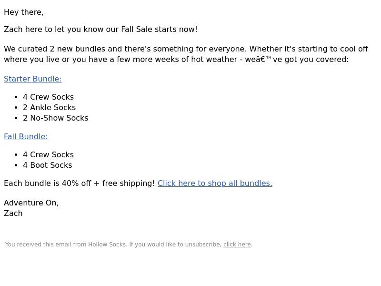Viewport: 381px width, 286px height.
Task: Click here to shop all bundles link
Action: pos(215,184)
